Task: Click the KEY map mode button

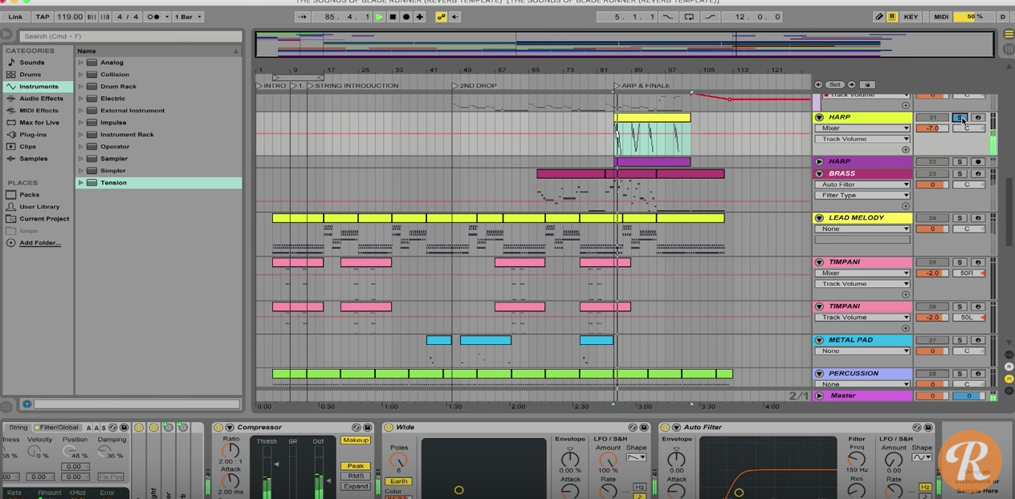Action: pos(911,17)
